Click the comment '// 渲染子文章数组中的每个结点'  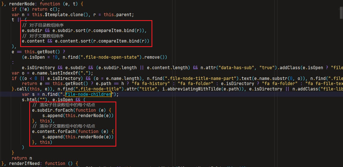click(x=64, y=126)
